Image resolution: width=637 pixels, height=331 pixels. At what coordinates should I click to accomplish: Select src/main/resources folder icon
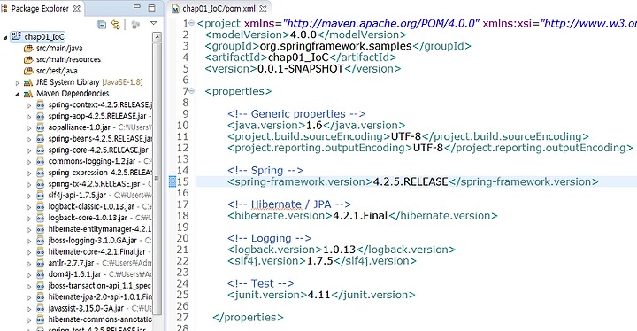click(28, 60)
